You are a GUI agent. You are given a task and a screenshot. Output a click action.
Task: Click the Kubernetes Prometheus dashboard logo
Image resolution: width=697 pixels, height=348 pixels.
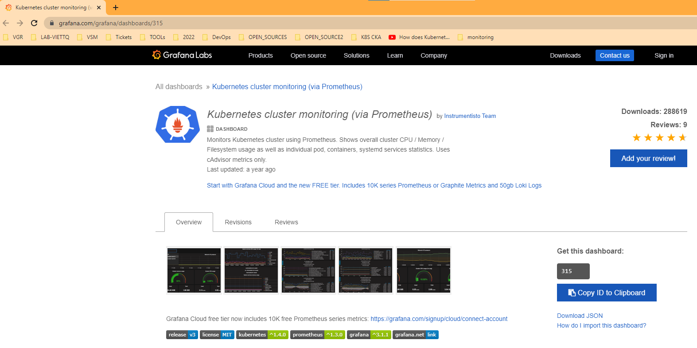point(178,125)
